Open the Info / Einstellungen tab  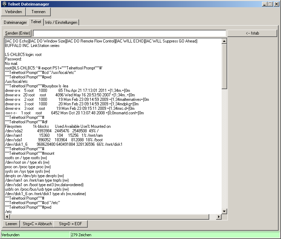point(61,22)
